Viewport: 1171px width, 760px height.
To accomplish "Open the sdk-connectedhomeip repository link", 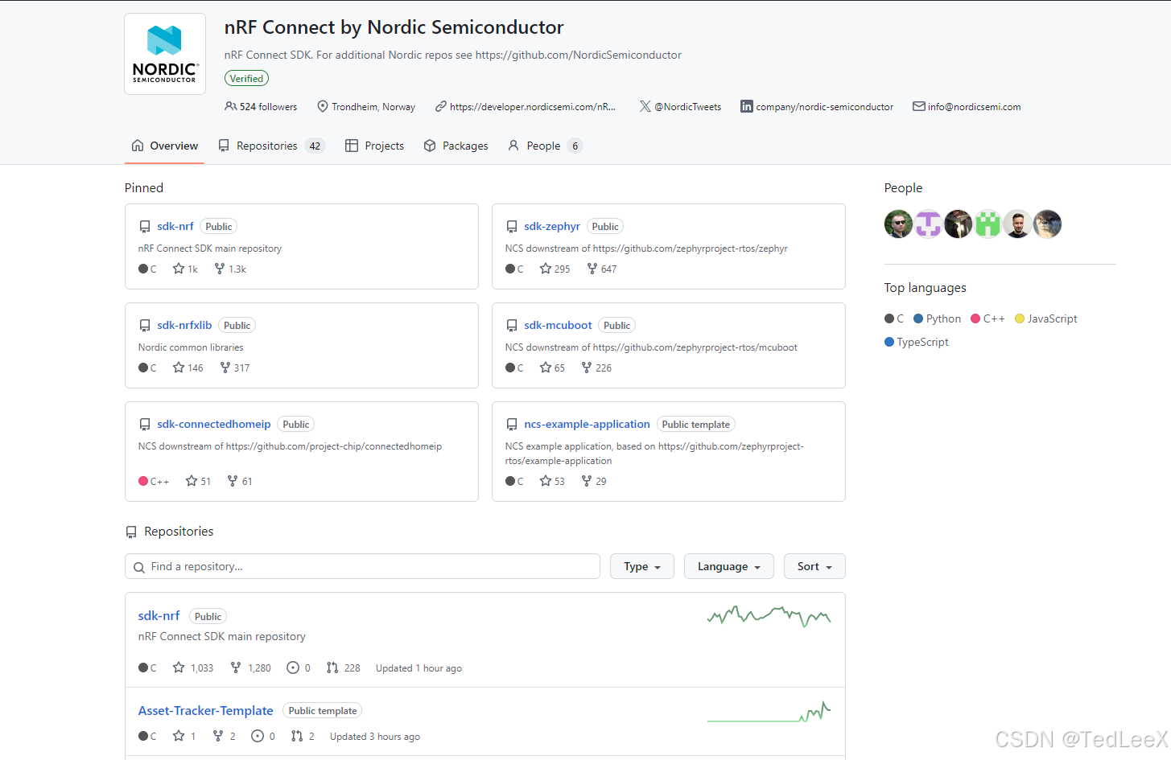I will (x=213, y=424).
